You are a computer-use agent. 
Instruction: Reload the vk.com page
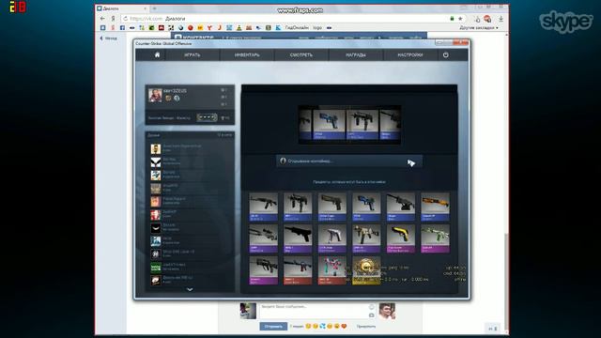(x=125, y=19)
